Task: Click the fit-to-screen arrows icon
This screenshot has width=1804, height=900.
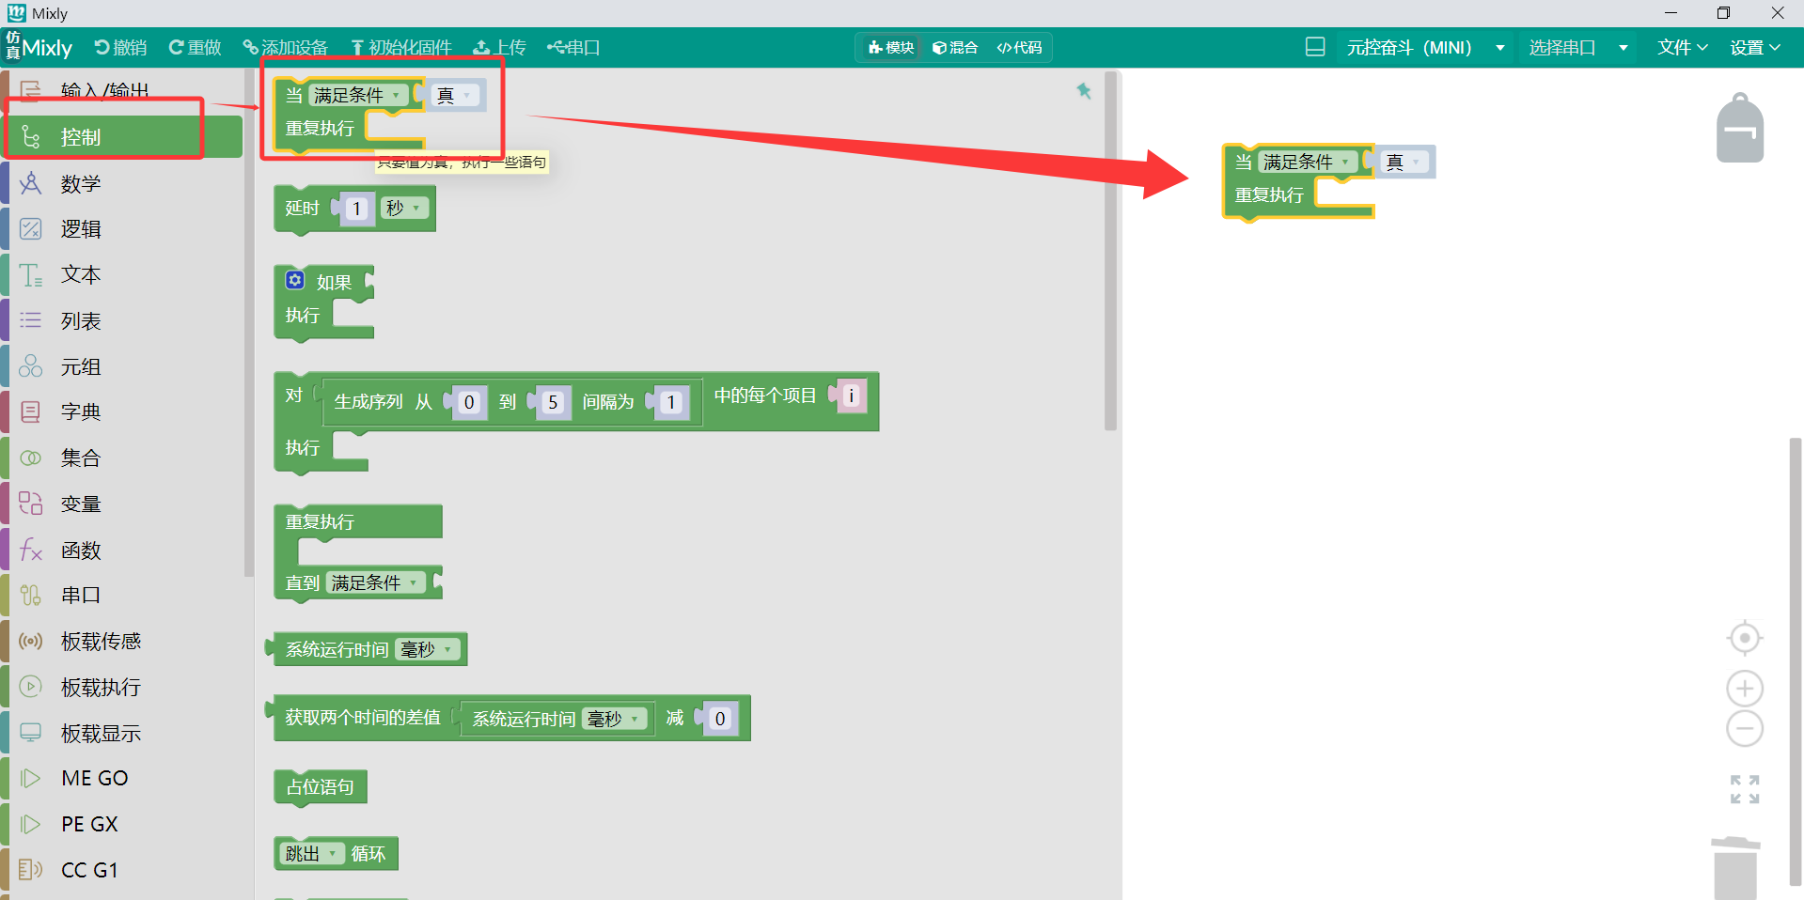Action: pos(1745,789)
